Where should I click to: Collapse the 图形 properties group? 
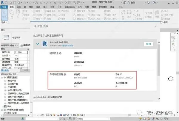pyautogui.click(x=28, y=49)
